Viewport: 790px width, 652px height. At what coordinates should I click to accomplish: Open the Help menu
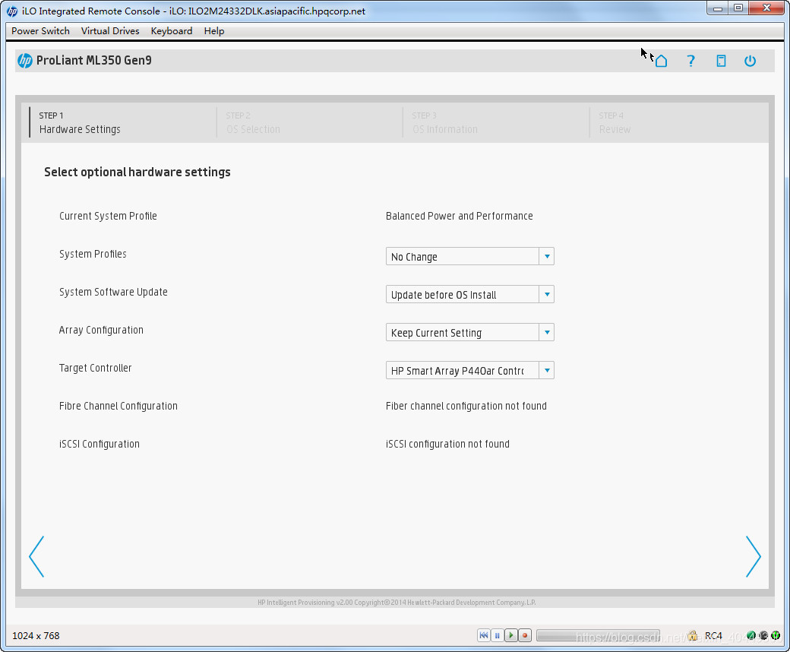pos(214,30)
